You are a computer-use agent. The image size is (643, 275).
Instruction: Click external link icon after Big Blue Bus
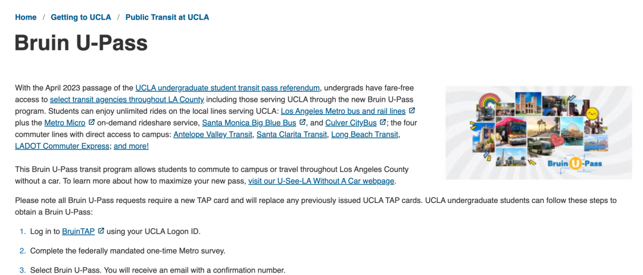(x=302, y=123)
